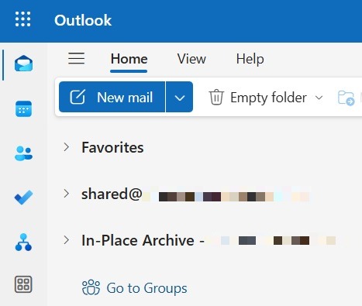Screen dimensions: 362x306
Task: Click the Move to folder icon
Action: (346, 98)
